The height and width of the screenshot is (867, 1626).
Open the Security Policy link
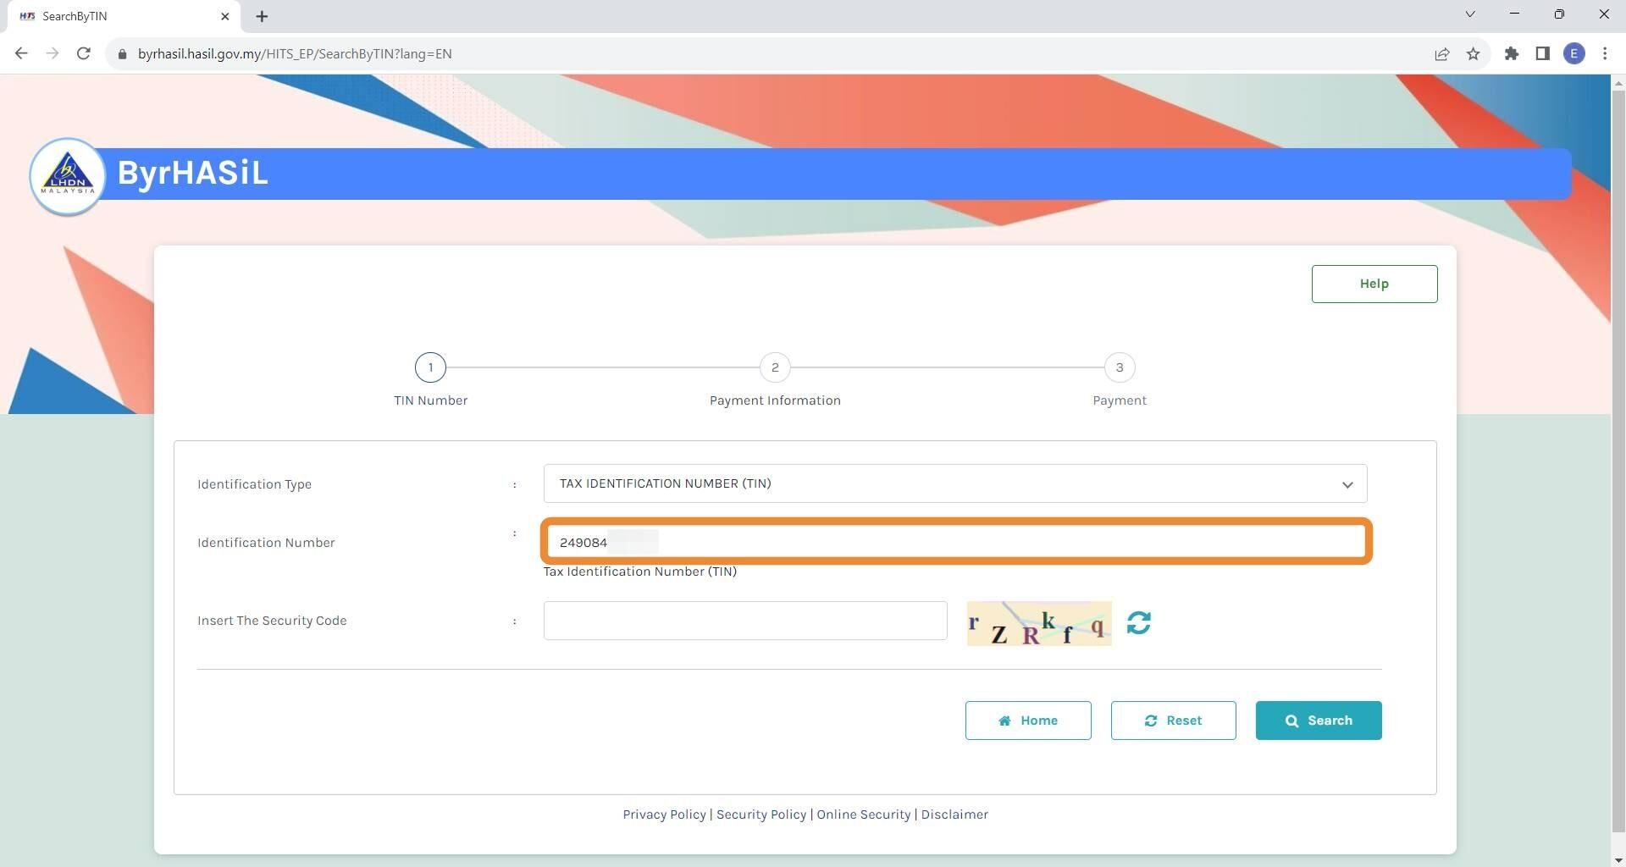[x=761, y=815]
